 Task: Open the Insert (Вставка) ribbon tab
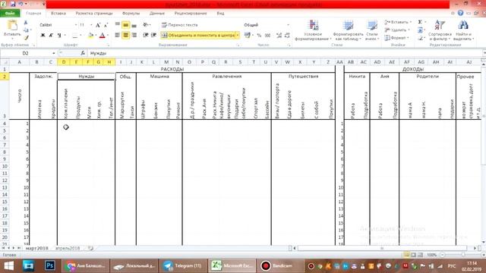pos(58,14)
